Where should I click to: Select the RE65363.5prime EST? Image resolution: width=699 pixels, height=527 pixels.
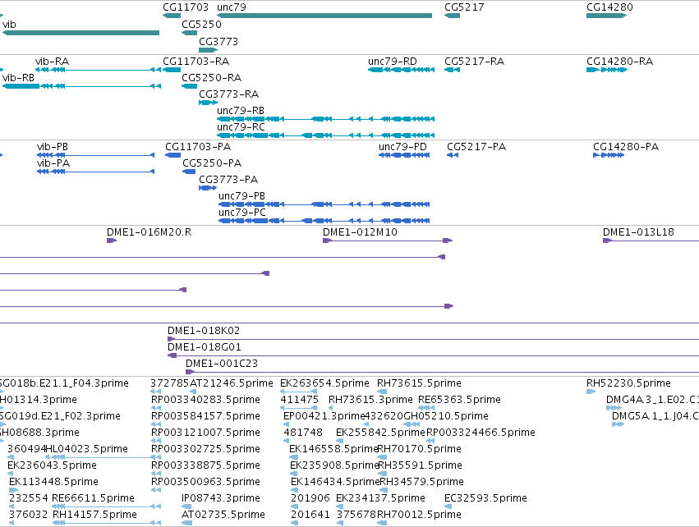(x=426, y=408)
